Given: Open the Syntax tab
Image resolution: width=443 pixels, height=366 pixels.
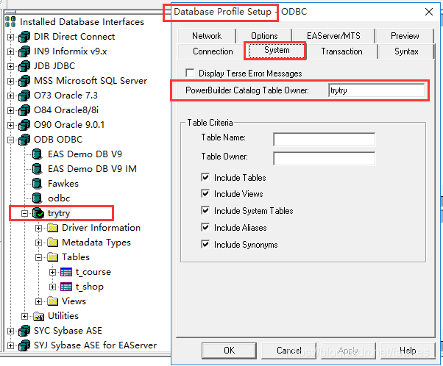Looking at the screenshot, I should click(406, 51).
